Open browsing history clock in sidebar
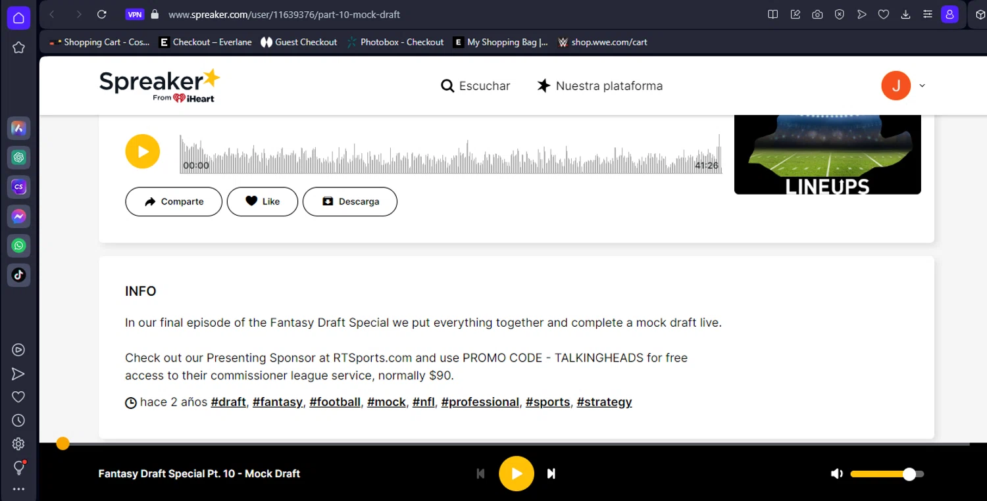This screenshot has width=987, height=501. tap(18, 420)
